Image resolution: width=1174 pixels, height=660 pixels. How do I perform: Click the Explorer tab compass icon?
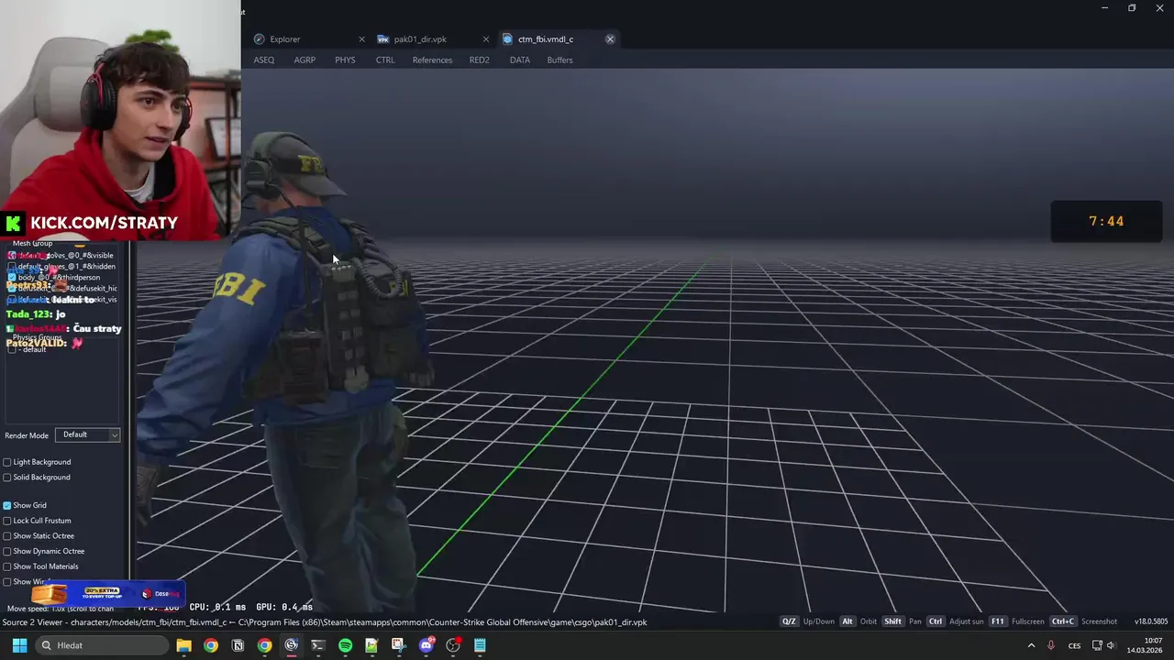click(260, 39)
